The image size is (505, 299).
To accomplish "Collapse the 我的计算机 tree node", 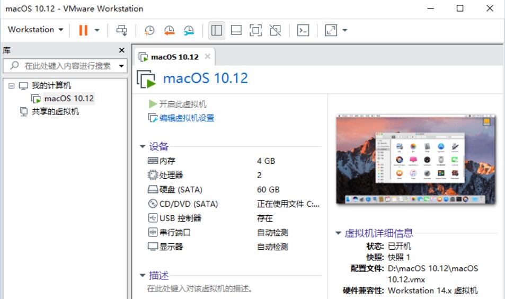I will click(12, 86).
